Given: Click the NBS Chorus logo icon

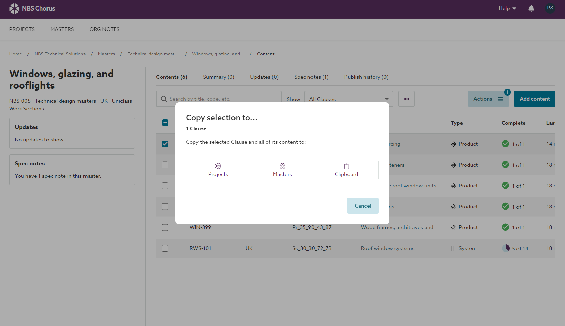Looking at the screenshot, I should [x=14, y=8].
